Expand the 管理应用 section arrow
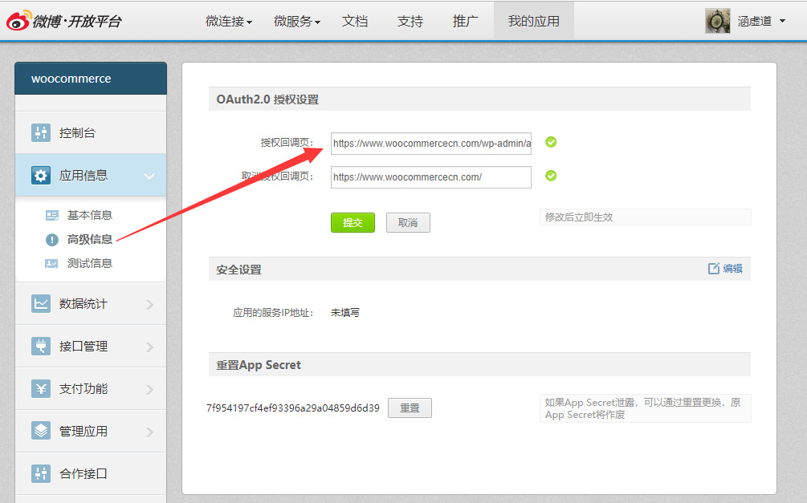Image resolution: width=807 pixels, height=503 pixels. [x=150, y=432]
